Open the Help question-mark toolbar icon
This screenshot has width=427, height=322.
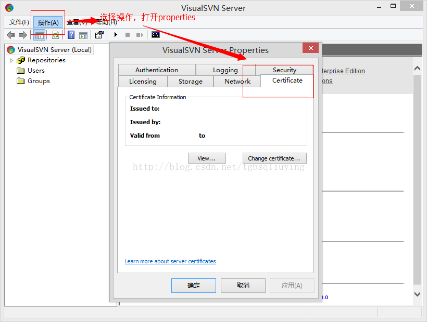(x=71, y=35)
